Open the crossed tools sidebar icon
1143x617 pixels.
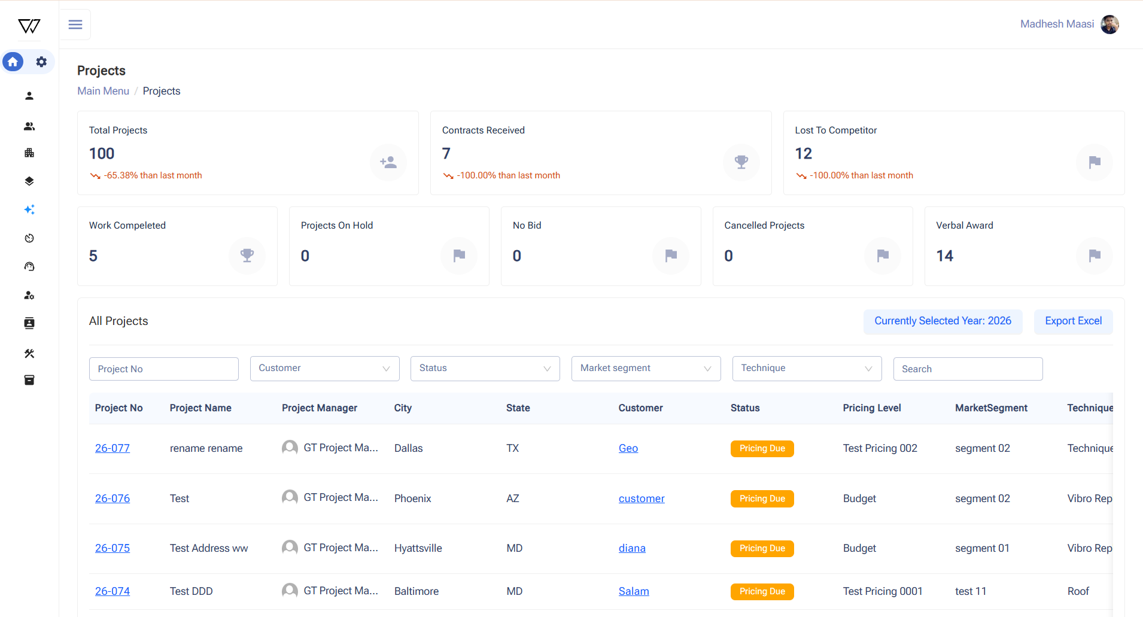pyautogui.click(x=29, y=354)
